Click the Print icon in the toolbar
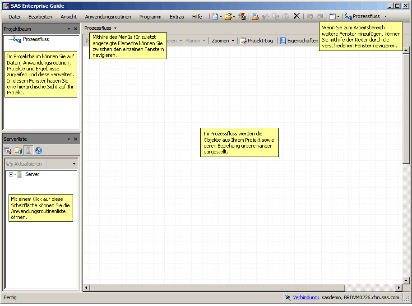412x306 pixels. (x=255, y=17)
